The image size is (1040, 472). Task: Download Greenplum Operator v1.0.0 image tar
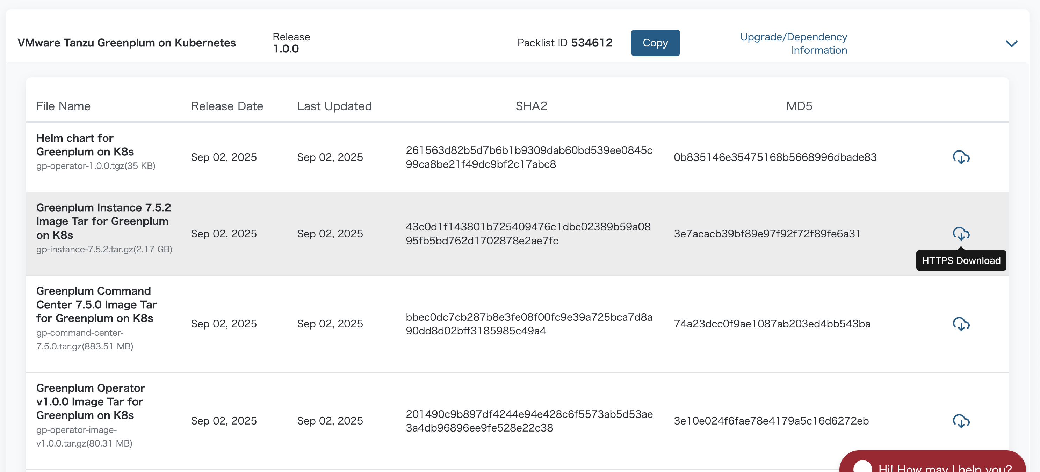click(x=961, y=421)
